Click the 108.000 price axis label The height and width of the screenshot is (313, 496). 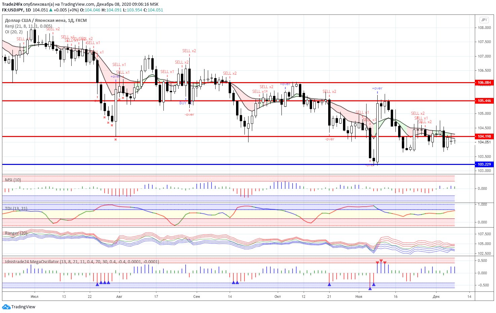(x=484, y=28)
